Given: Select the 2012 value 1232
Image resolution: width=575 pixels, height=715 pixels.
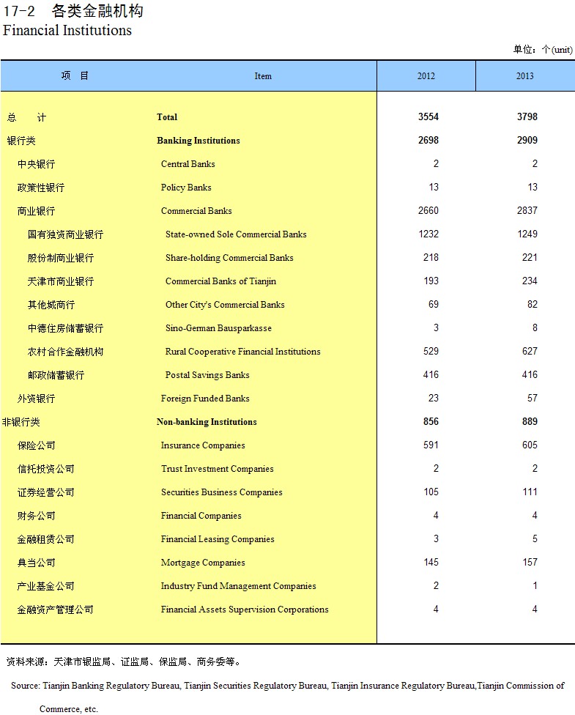Looking at the screenshot, I should (428, 234).
